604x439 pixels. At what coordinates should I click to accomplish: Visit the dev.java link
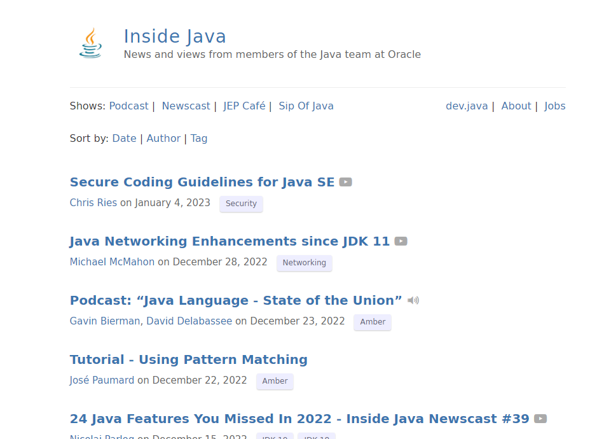click(x=467, y=106)
